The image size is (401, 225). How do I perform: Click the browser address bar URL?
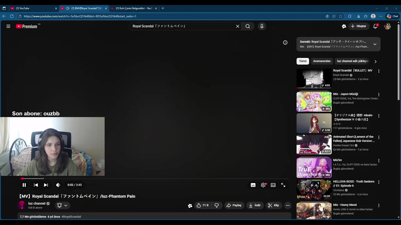coord(80,16)
